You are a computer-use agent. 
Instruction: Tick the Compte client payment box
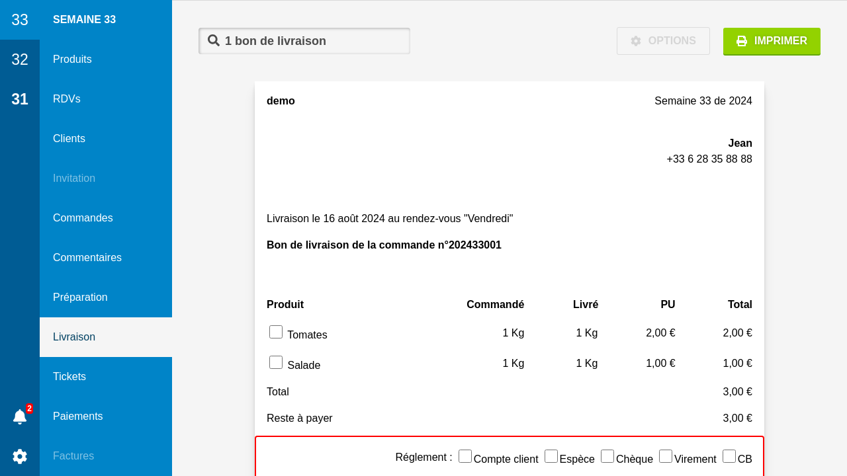point(465,456)
